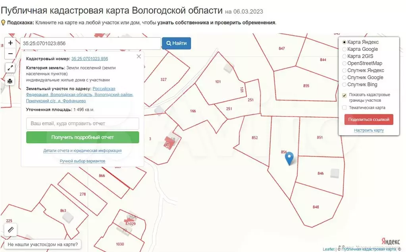
Task: Click the zoom in plus button
Action: click(x=10, y=43)
